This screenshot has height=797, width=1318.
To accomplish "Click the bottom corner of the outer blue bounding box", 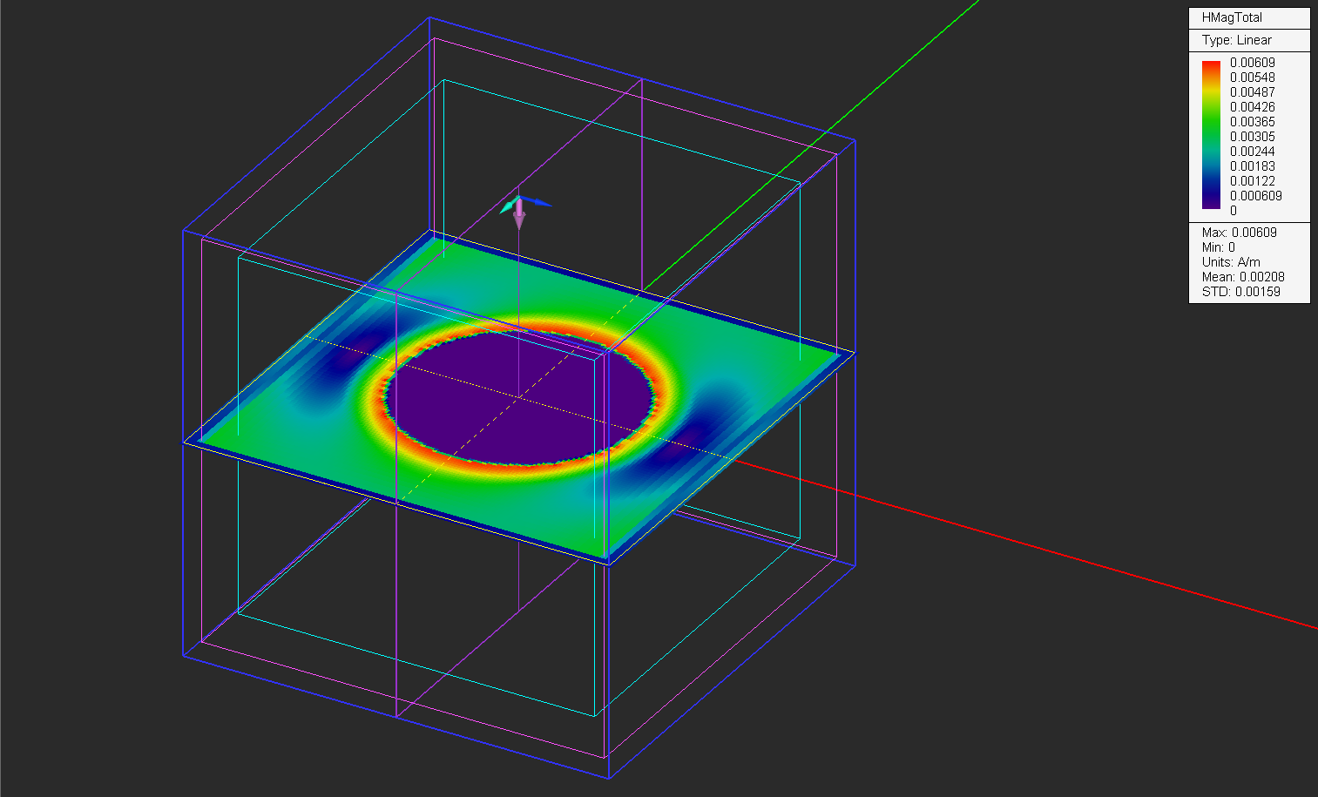I will tap(608, 777).
